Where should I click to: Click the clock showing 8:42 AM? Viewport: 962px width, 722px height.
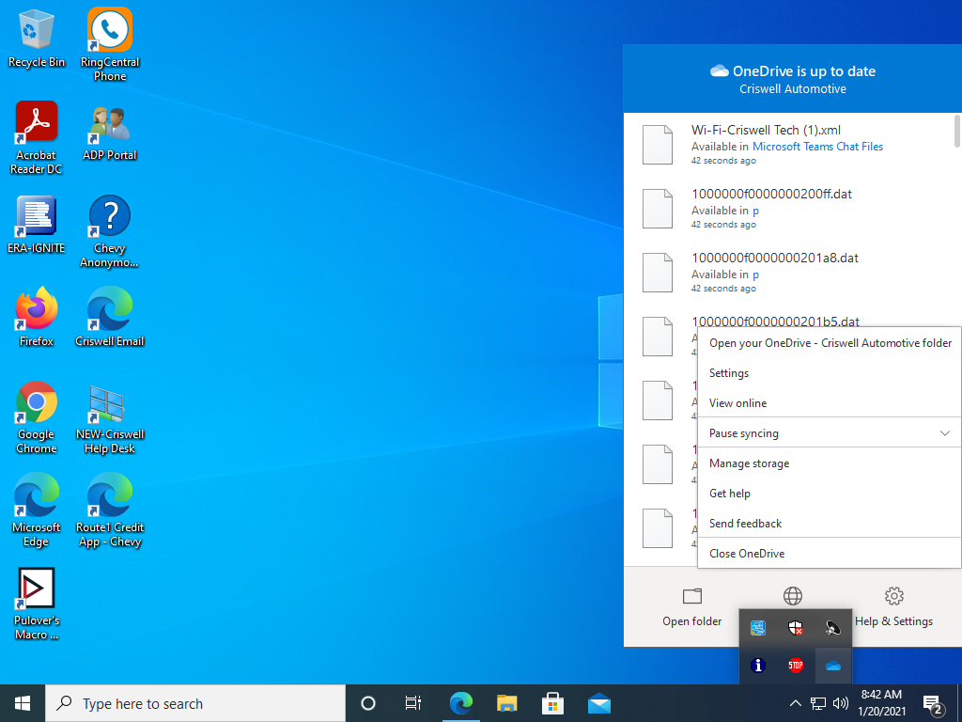[881, 703]
